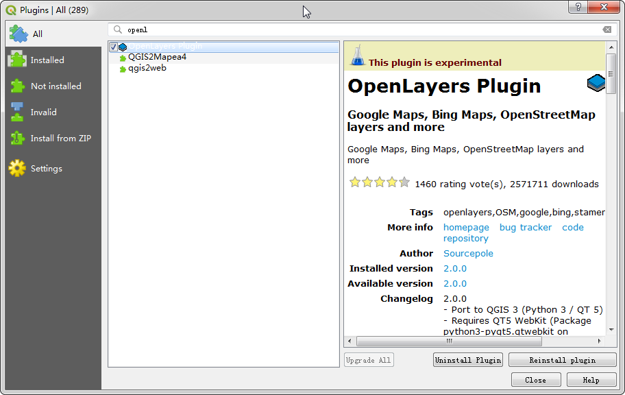Click the OpenLayers logo in details
Image resolution: width=625 pixels, height=395 pixels.
[596, 82]
